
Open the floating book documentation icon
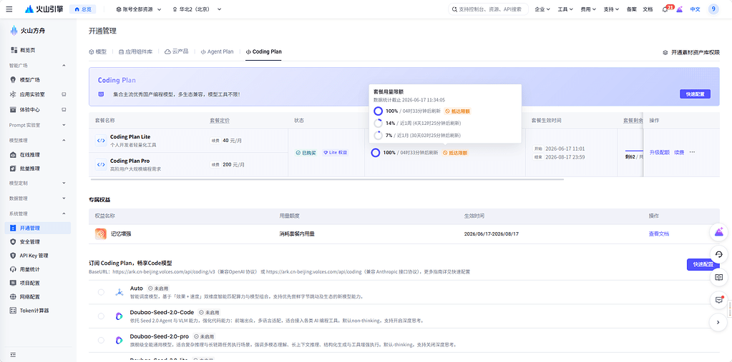pyautogui.click(x=719, y=277)
